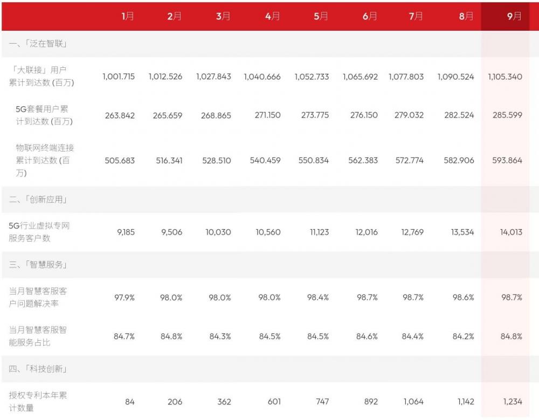
Task: Click the value 362
Action: point(224,402)
